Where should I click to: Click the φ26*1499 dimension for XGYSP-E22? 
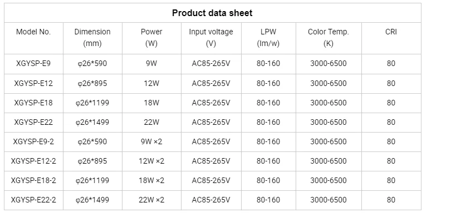tap(92, 123)
